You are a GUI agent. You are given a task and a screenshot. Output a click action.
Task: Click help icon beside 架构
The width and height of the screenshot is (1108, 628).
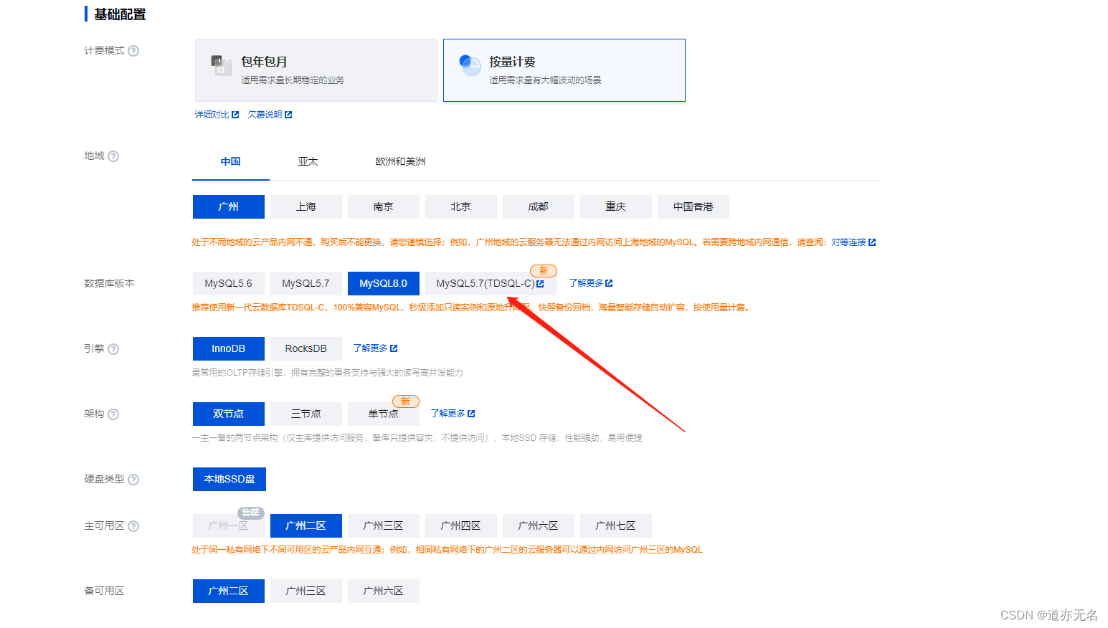(113, 414)
